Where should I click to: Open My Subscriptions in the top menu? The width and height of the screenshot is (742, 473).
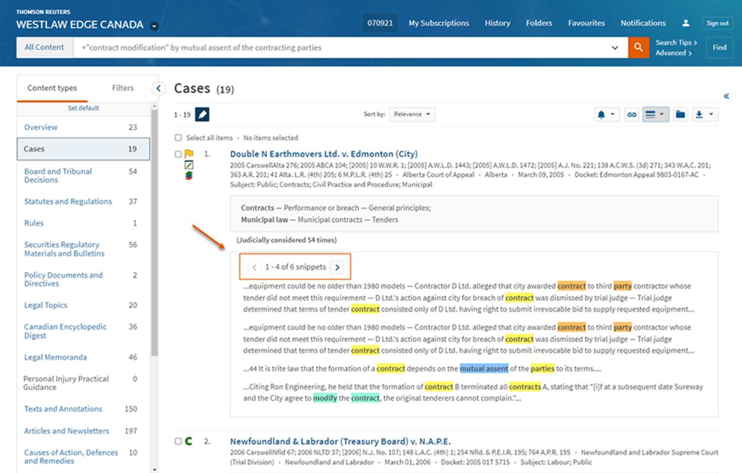pyautogui.click(x=439, y=23)
